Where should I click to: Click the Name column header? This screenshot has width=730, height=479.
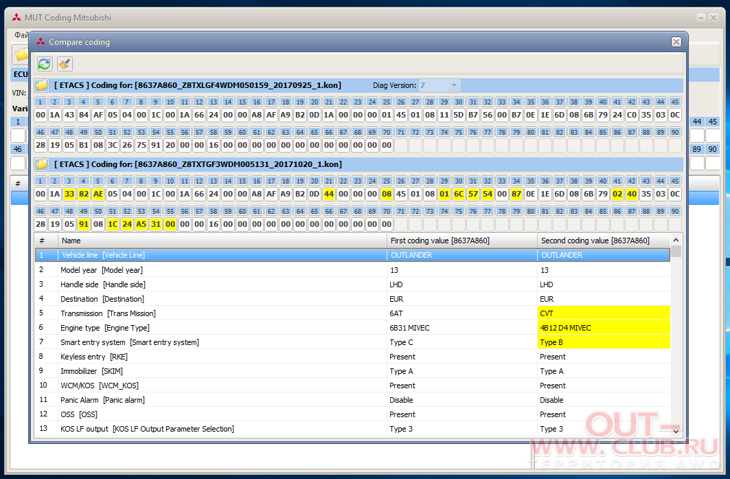tap(222, 241)
